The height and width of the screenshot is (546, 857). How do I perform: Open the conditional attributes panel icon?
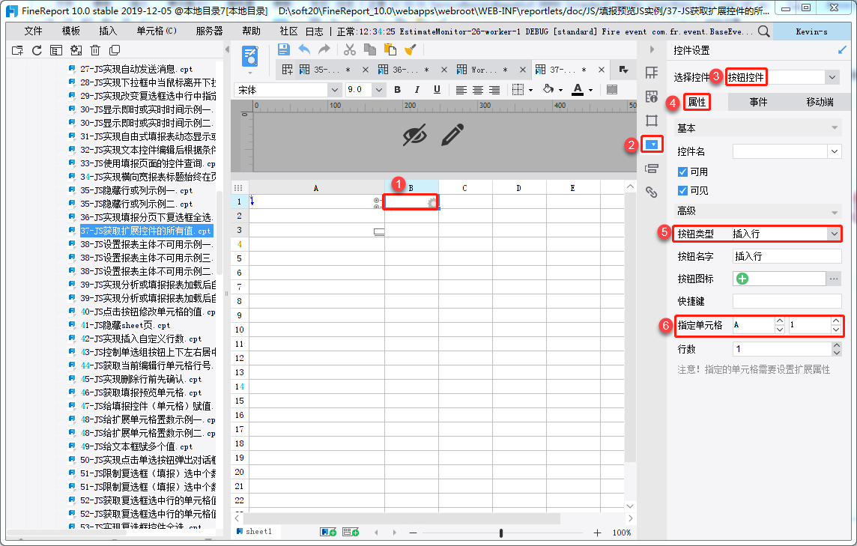(x=652, y=169)
